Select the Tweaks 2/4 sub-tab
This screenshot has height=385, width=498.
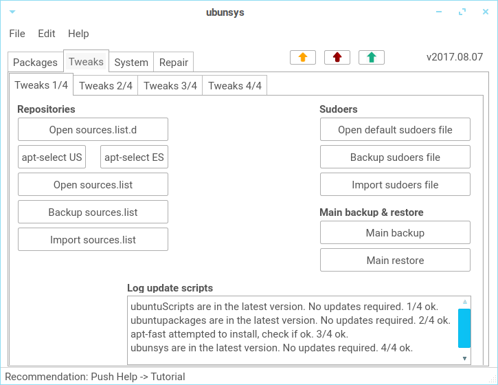pyautogui.click(x=106, y=85)
